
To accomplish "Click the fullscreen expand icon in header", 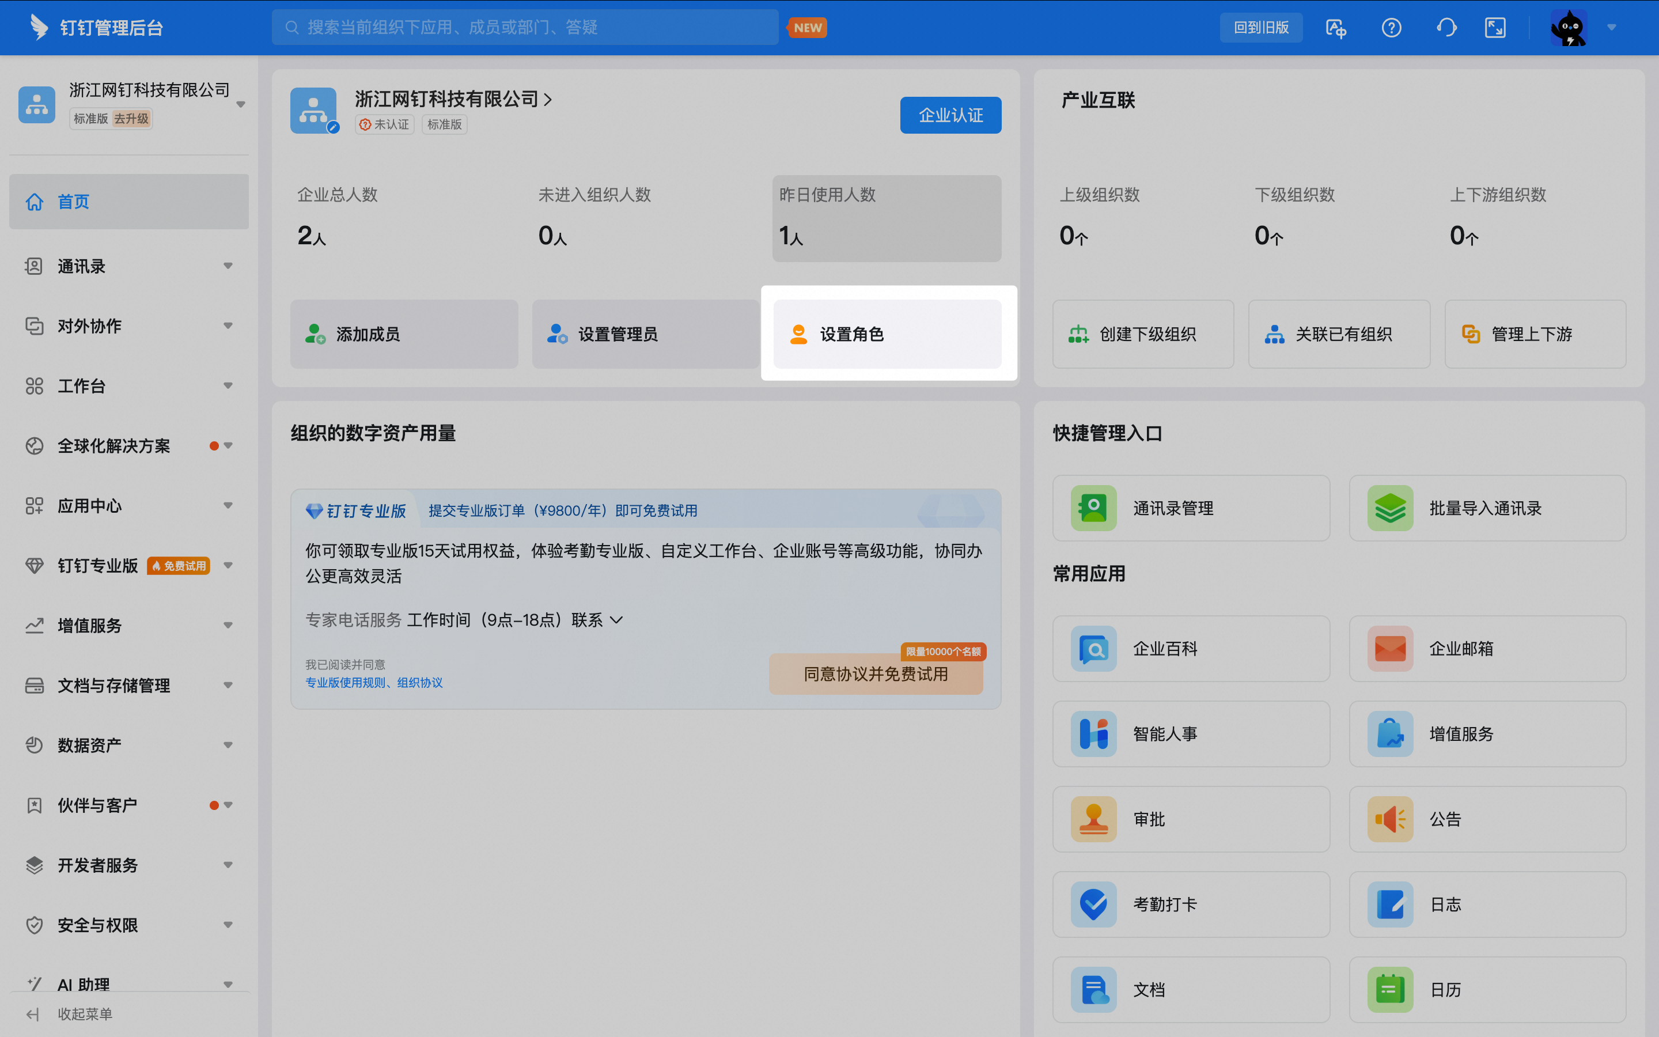I will tap(1495, 28).
